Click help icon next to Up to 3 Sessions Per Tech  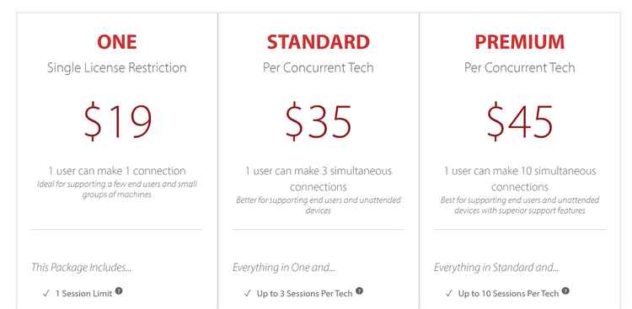(360, 290)
